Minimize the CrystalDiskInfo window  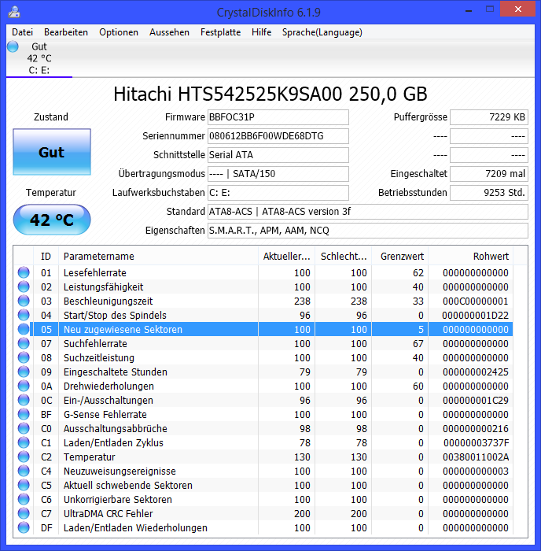469,11
